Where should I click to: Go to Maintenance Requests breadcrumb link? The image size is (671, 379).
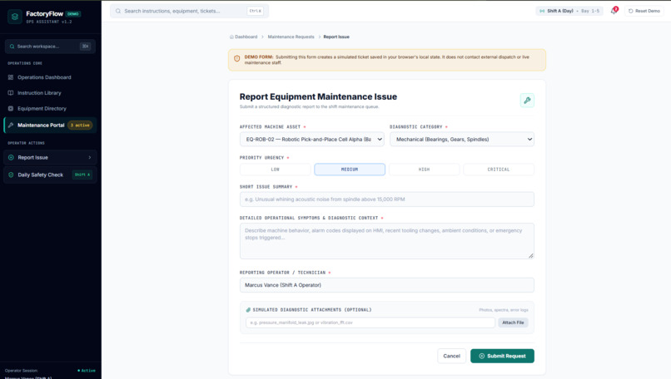pos(291,37)
